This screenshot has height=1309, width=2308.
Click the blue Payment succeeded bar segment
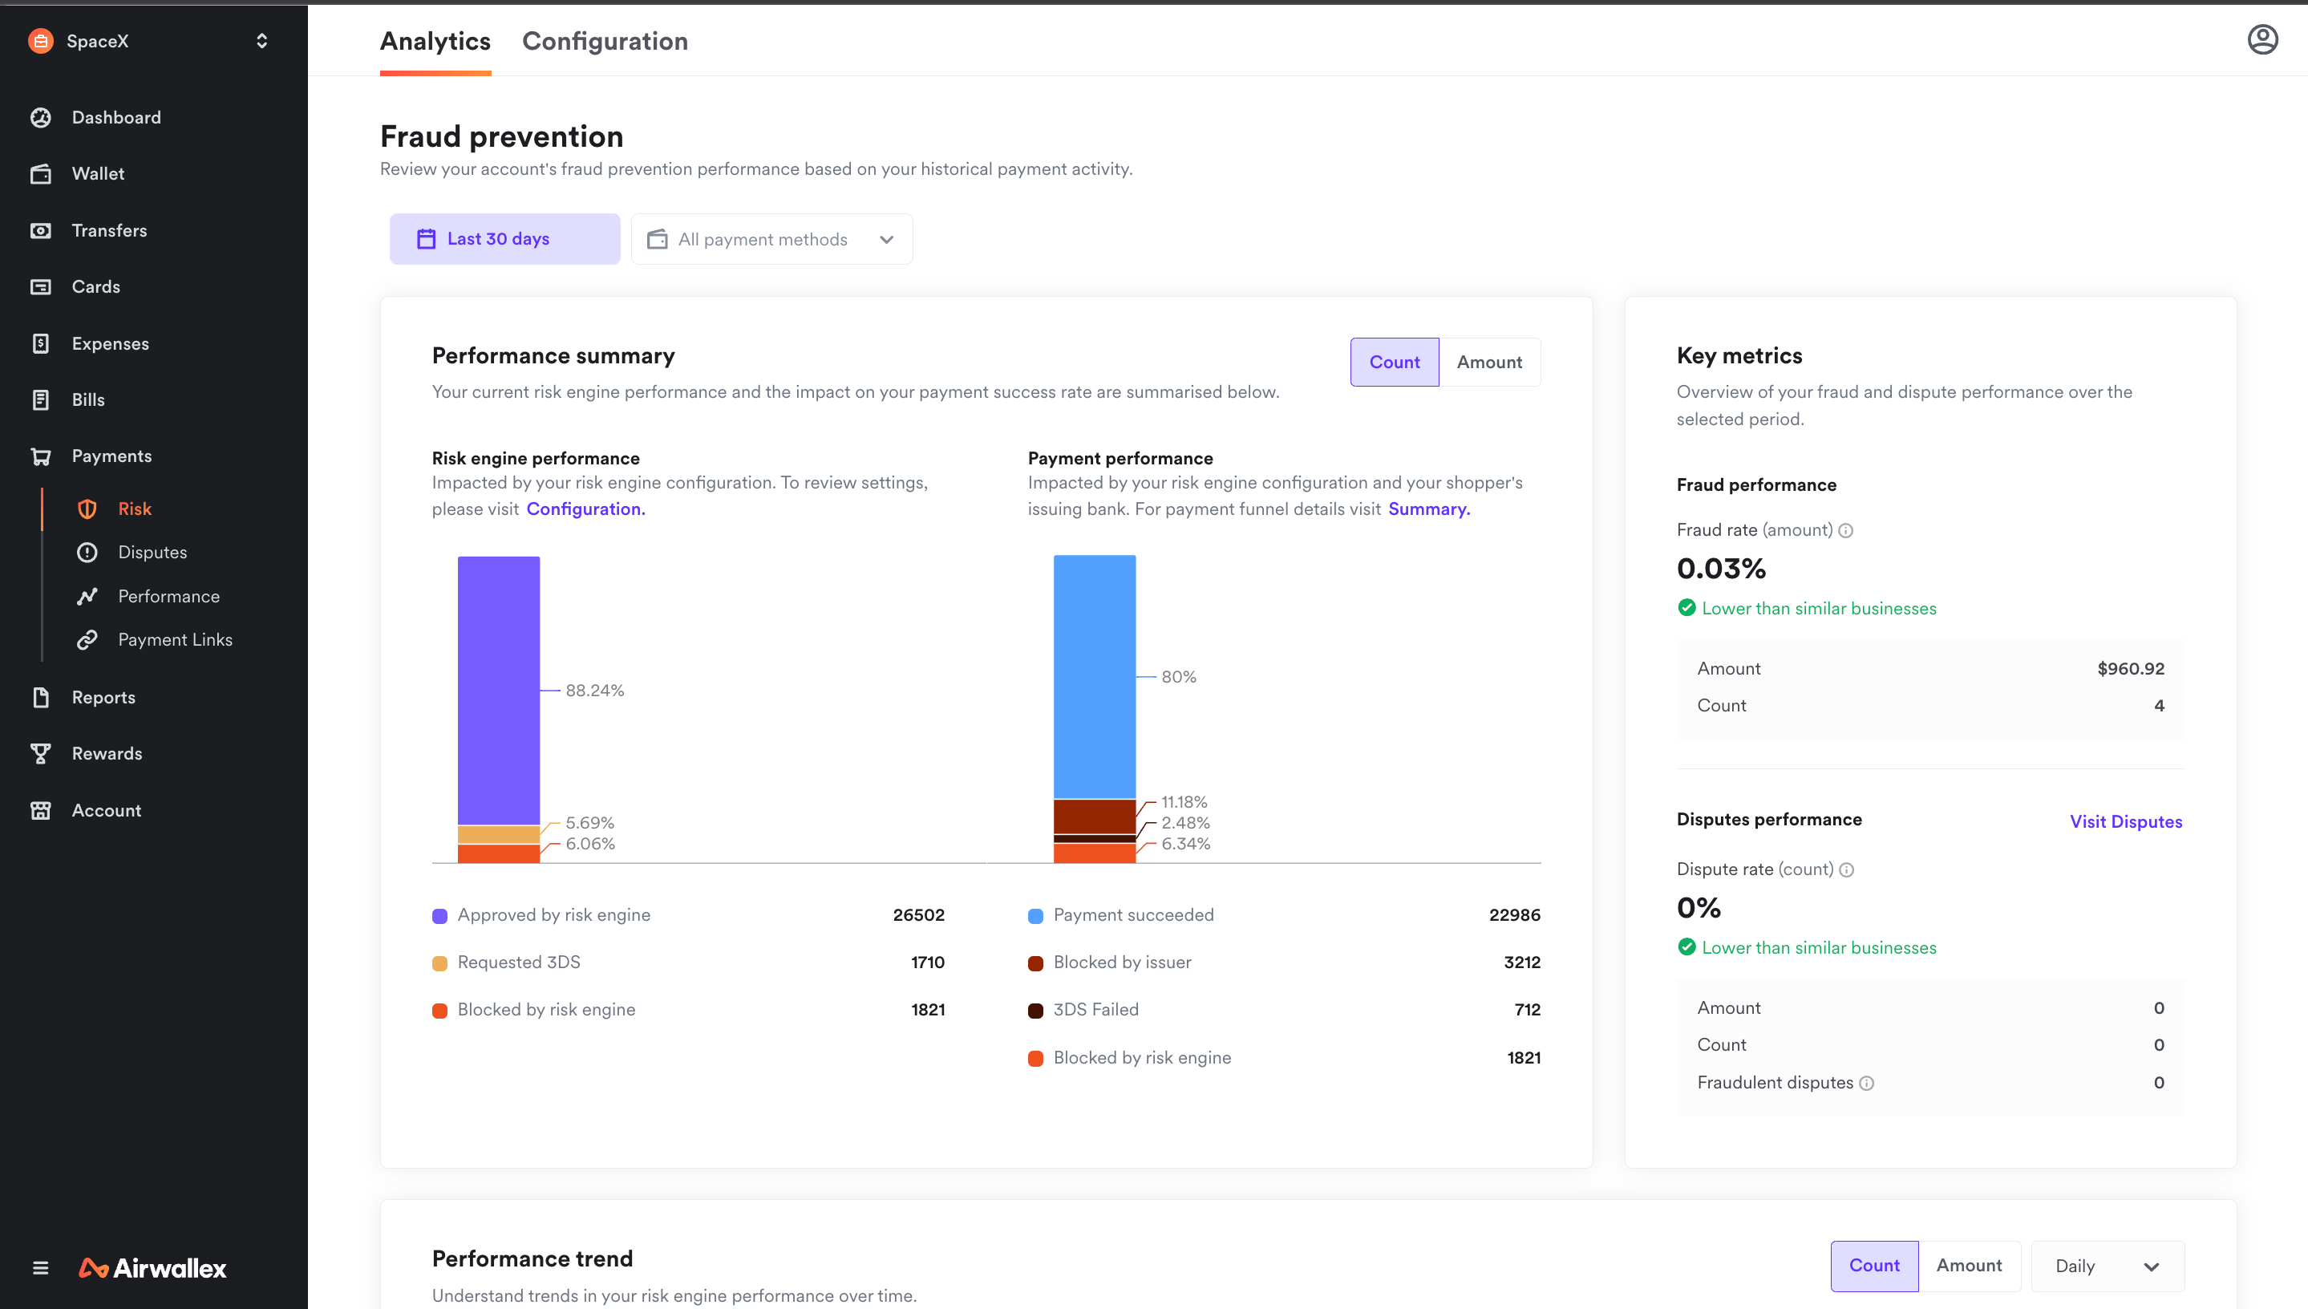(1094, 676)
